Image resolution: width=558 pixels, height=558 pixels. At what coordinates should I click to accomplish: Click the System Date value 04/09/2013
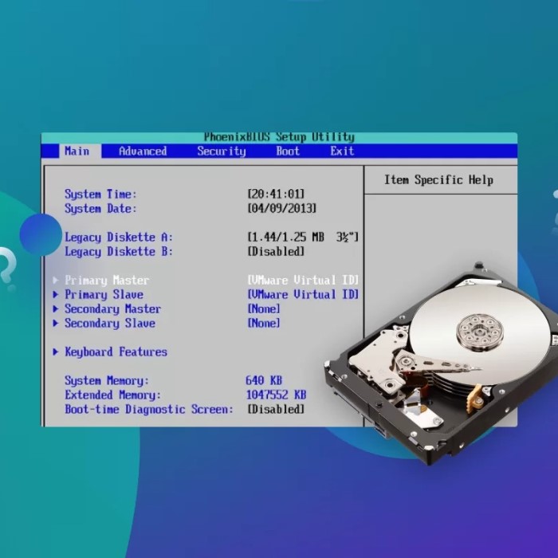tap(282, 208)
